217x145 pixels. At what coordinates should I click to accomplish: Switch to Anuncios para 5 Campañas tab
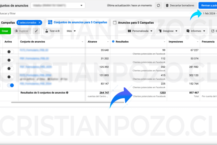coord(134,22)
